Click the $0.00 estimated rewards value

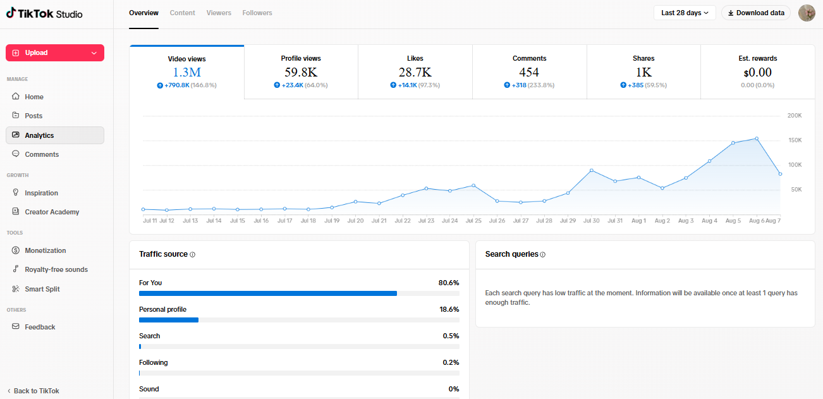pyautogui.click(x=758, y=72)
